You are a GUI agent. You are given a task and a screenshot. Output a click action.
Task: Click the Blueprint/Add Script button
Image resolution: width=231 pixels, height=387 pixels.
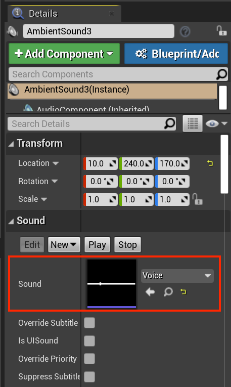tap(176, 54)
